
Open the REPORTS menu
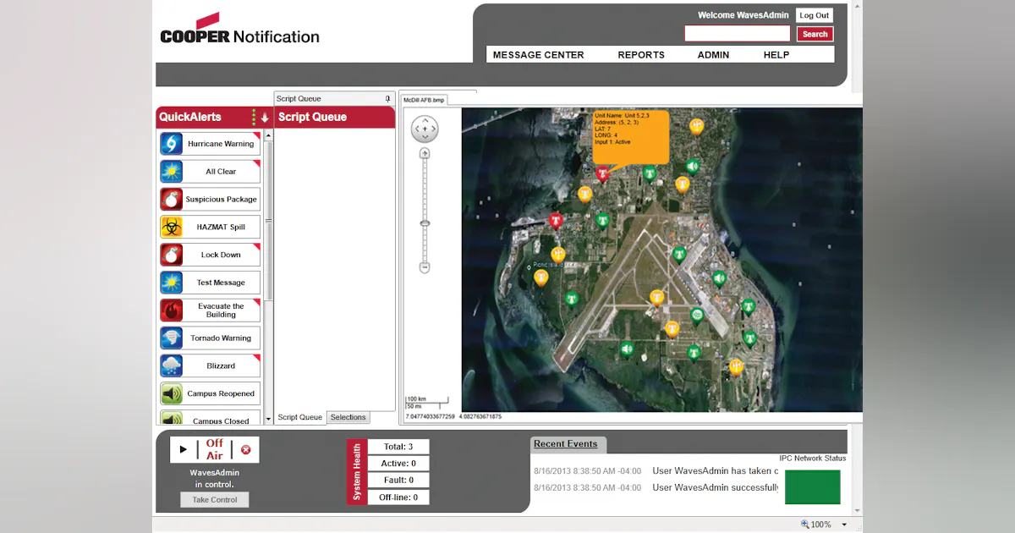coord(641,55)
